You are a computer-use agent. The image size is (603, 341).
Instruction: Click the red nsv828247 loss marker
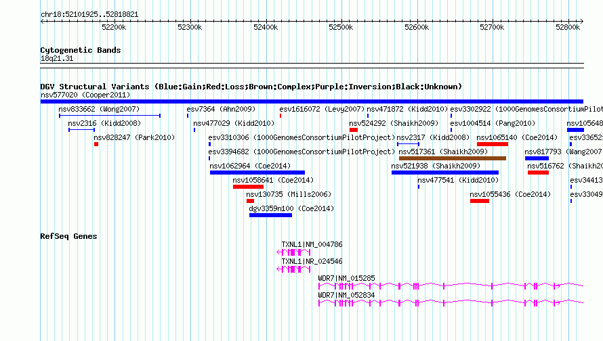click(x=96, y=144)
